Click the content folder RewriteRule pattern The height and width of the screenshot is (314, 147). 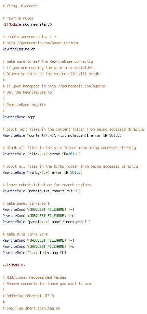point(58,135)
